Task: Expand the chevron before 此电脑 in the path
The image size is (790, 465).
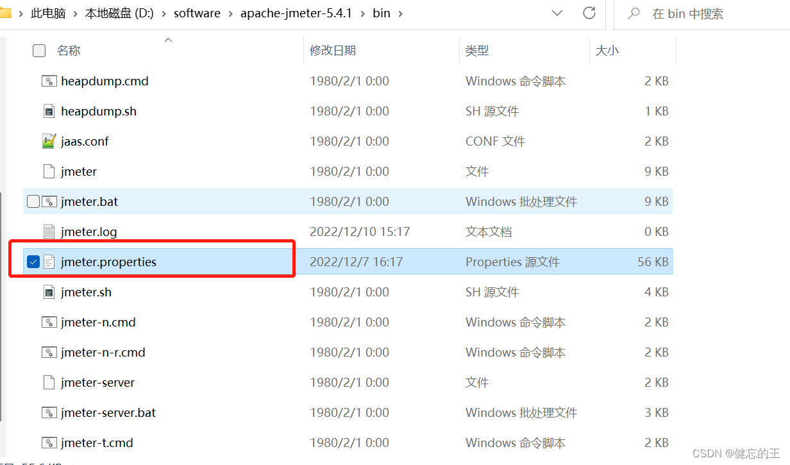Action: tap(21, 13)
